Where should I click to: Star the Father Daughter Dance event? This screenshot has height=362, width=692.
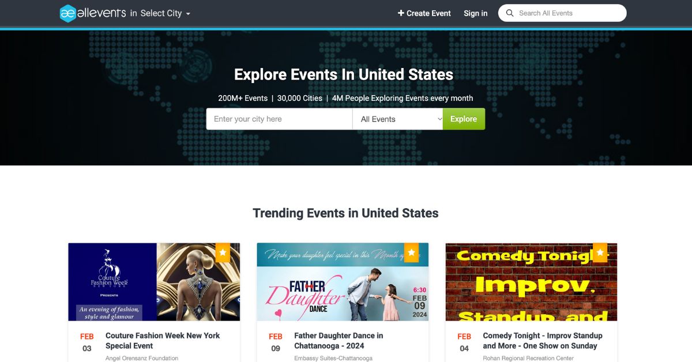click(411, 252)
